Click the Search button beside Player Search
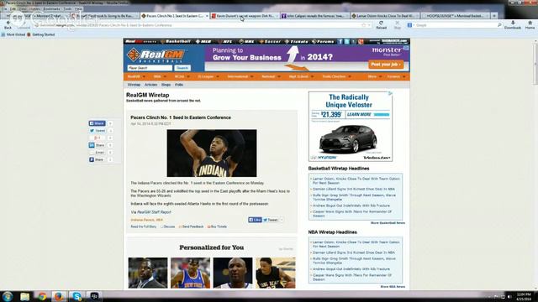Screen dimensions: 538x302 tap(182, 68)
